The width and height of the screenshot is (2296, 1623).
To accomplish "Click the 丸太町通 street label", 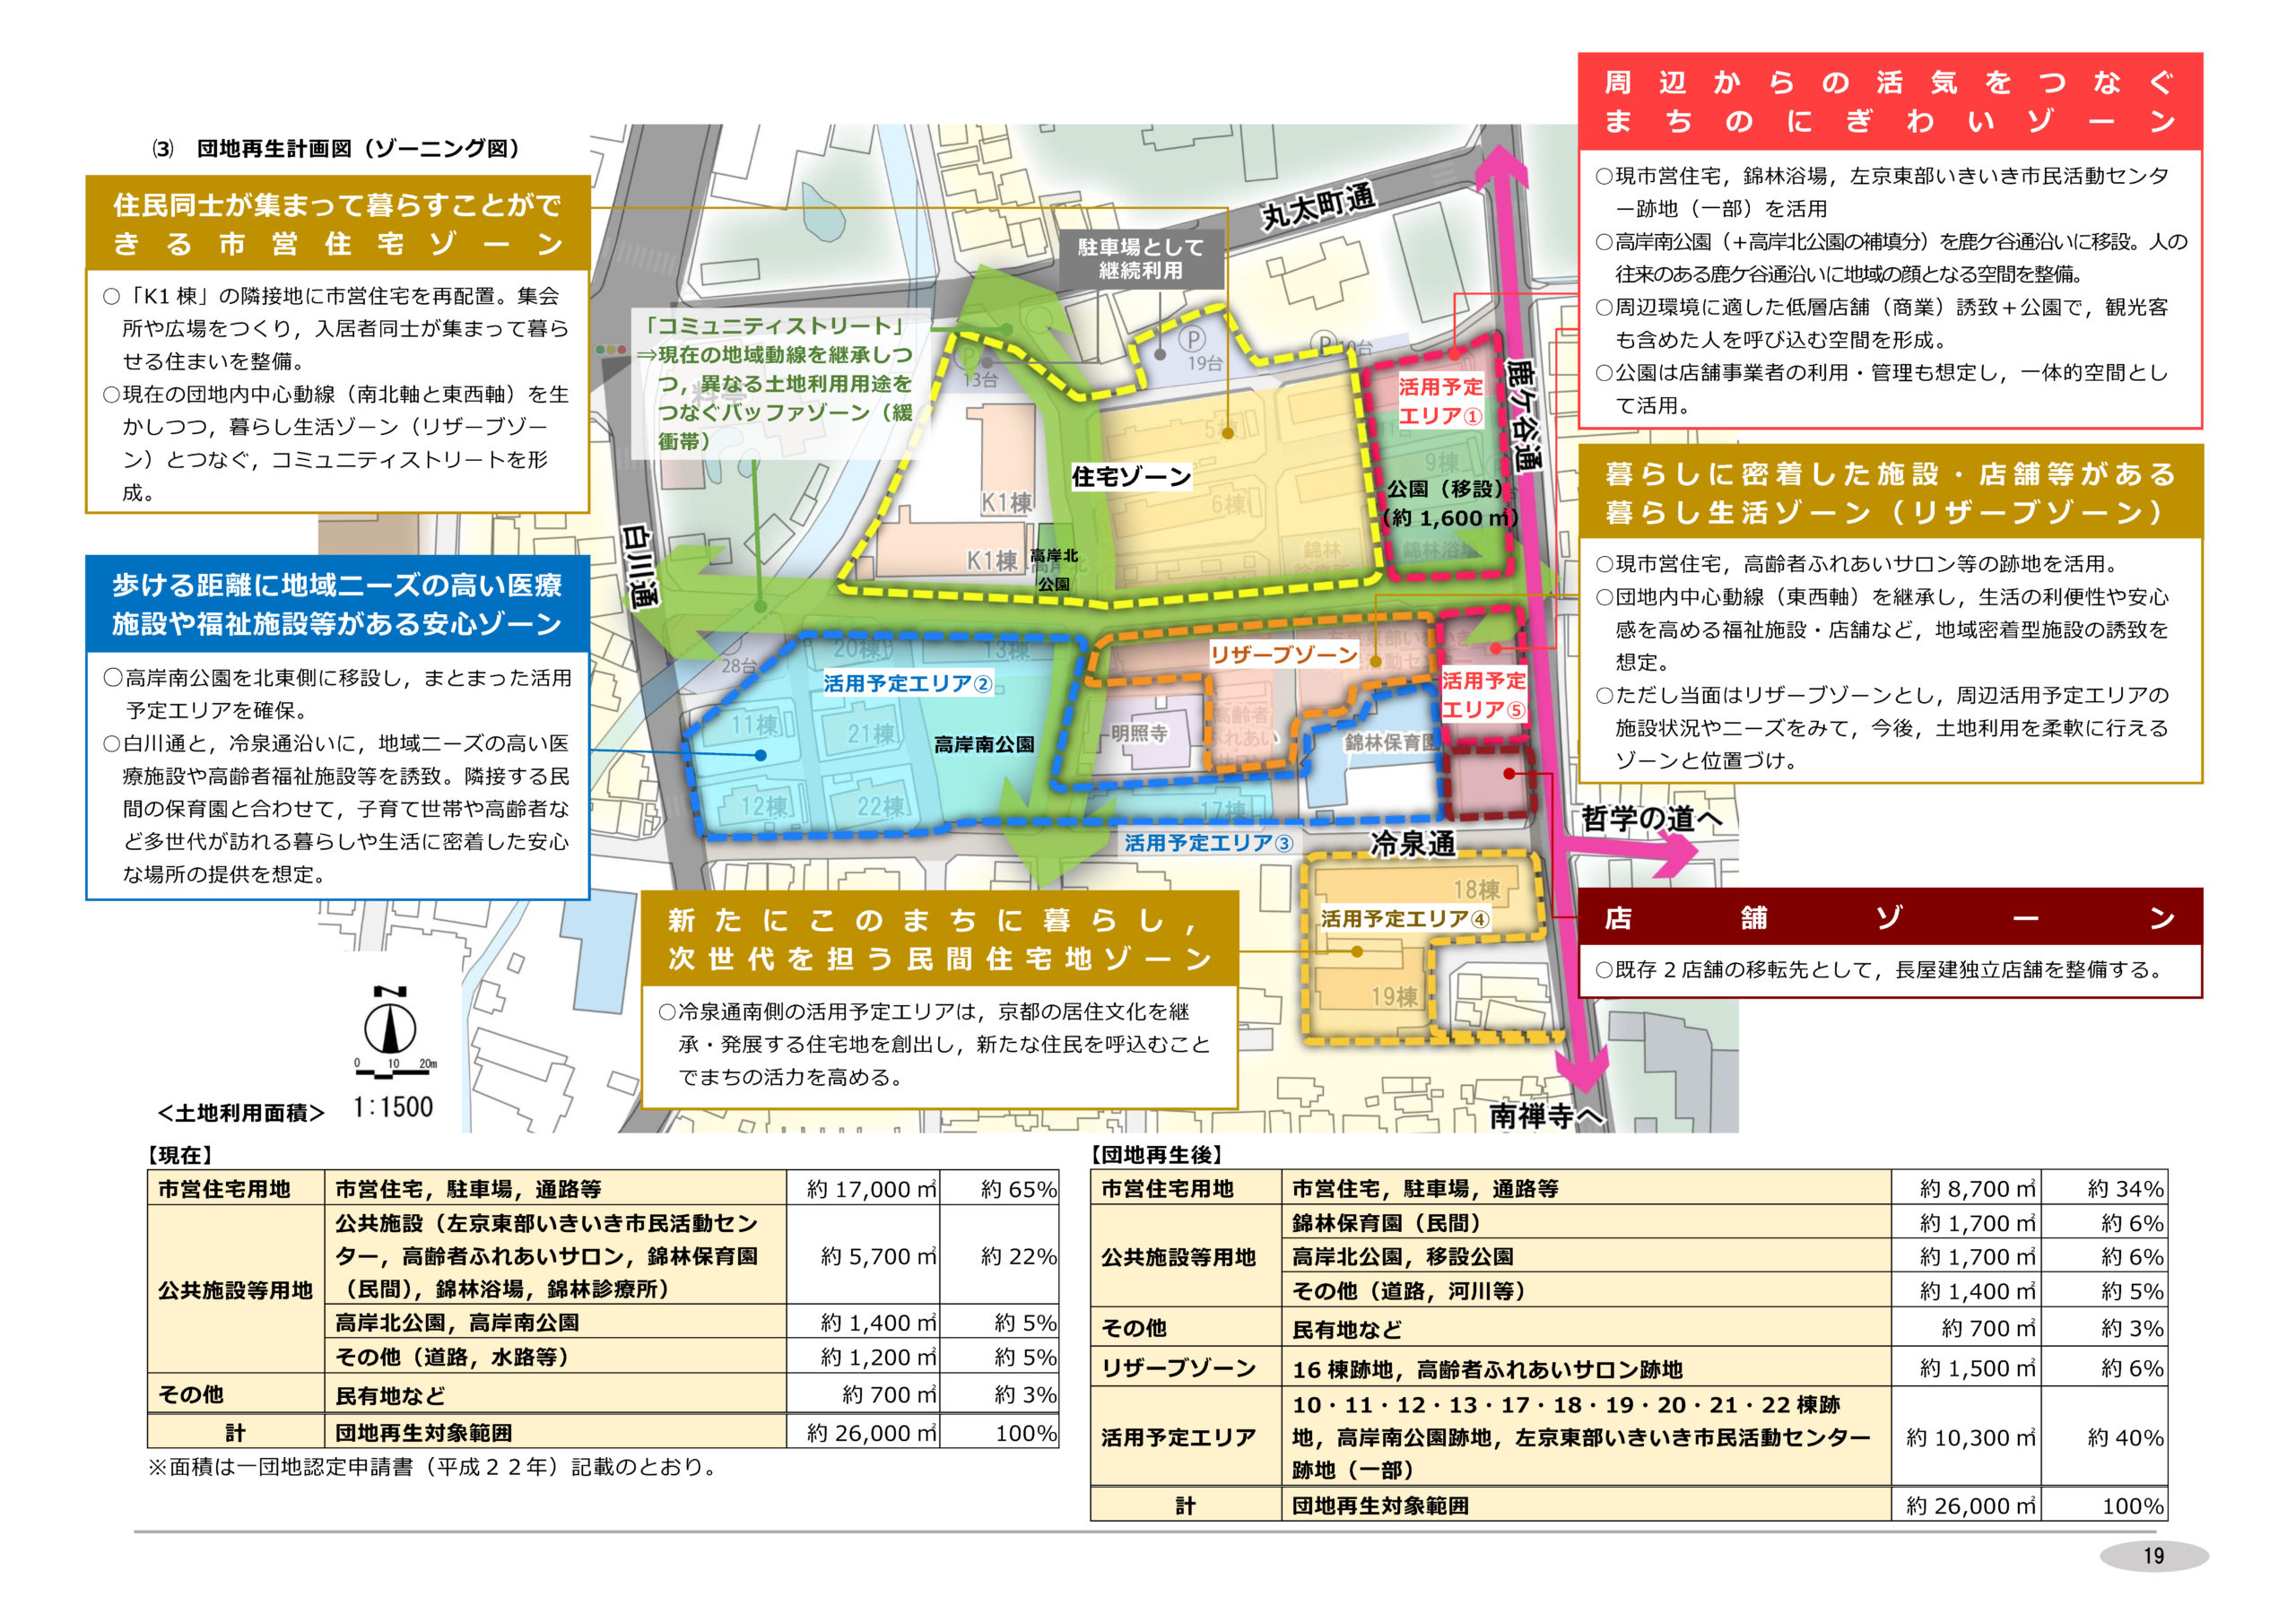I will [x=1318, y=206].
